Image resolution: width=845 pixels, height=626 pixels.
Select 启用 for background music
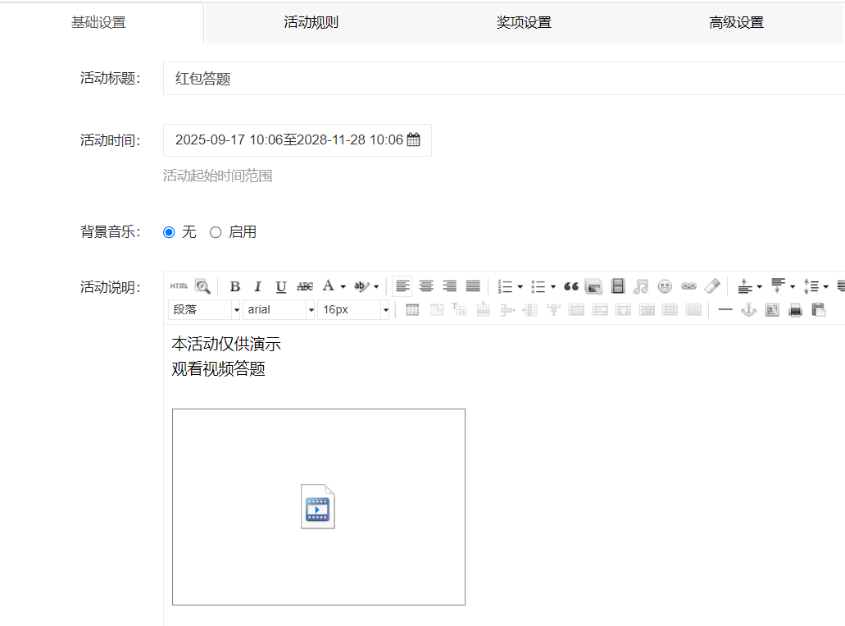pyautogui.click(x=216, y=232)
